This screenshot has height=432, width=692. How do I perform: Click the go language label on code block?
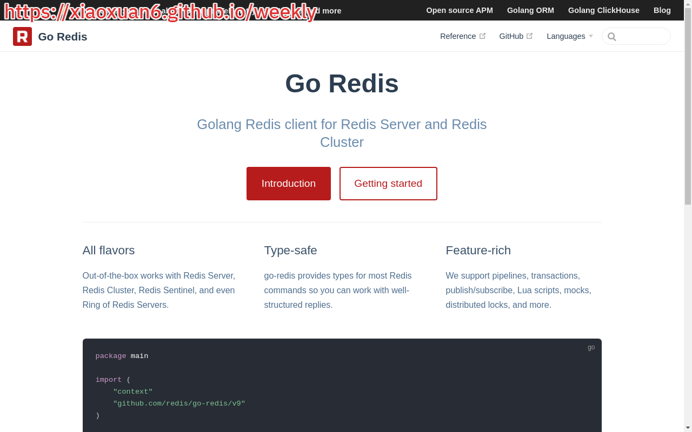coord(591,347)
